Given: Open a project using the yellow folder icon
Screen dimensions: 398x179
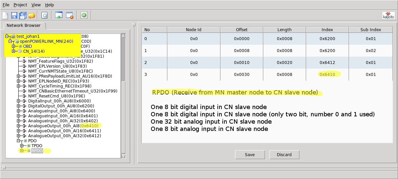Looking at the screenshot, I should pyautogui.click(x=32, y=16).
